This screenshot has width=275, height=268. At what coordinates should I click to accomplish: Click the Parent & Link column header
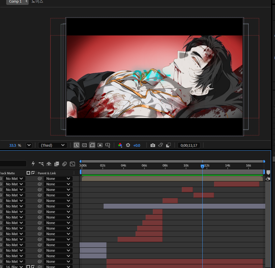point(47,173)
